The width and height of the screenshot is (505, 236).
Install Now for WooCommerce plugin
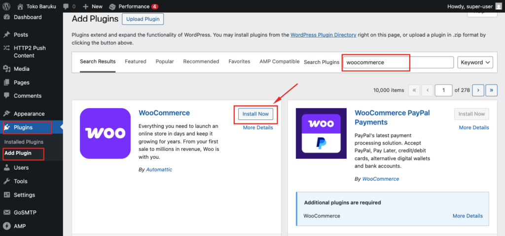point(256,114)
